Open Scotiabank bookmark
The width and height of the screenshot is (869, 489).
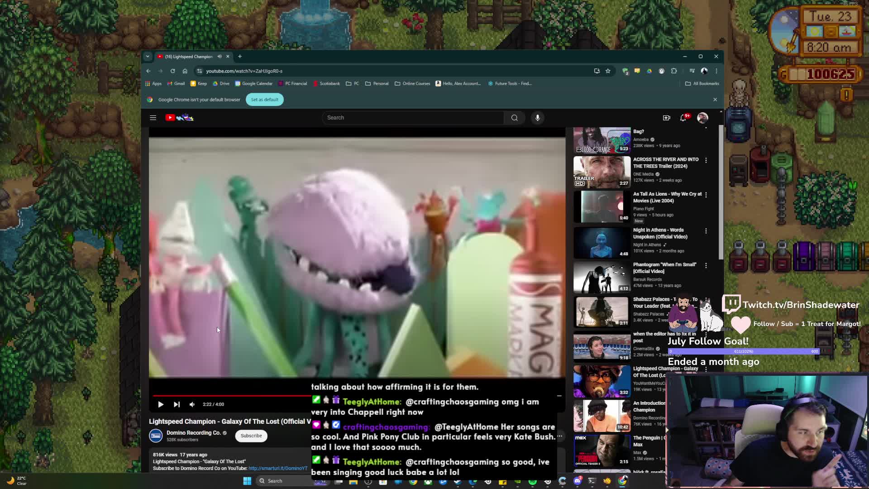(x=326, y=84)
